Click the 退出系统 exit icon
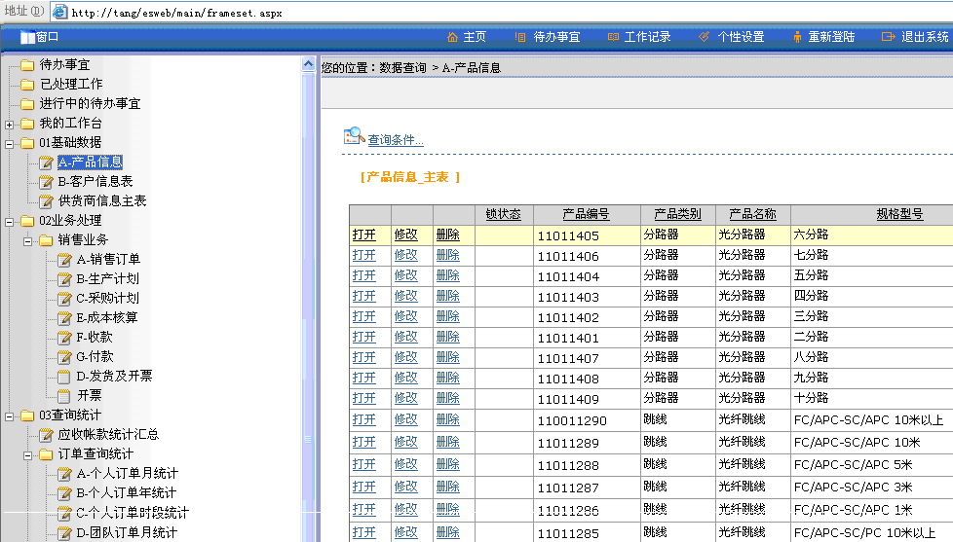The image size is (953, 542). pos(888,37)
